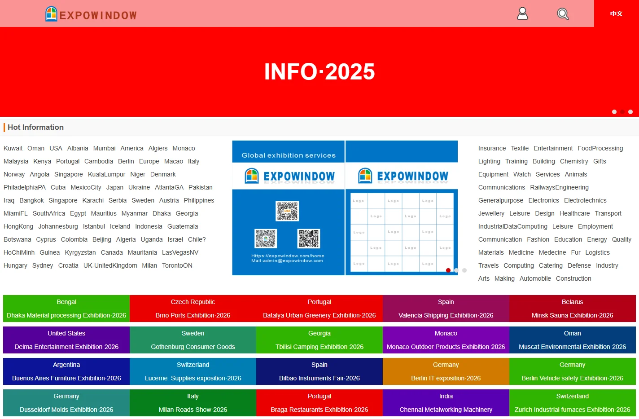Open the Insurance industry link
Image resolution: width=639 pixels, height=419 pixels.
(x=492, y=148)
